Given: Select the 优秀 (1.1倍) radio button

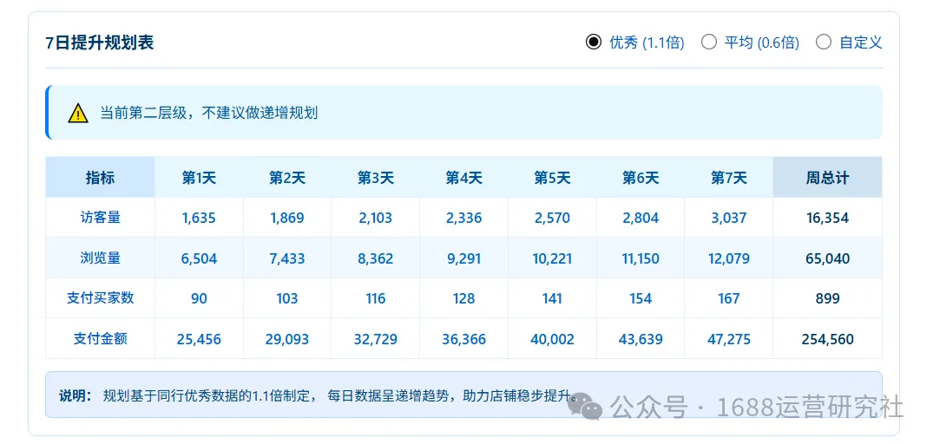Looking at the screenshot, I should tap(594, 42).
